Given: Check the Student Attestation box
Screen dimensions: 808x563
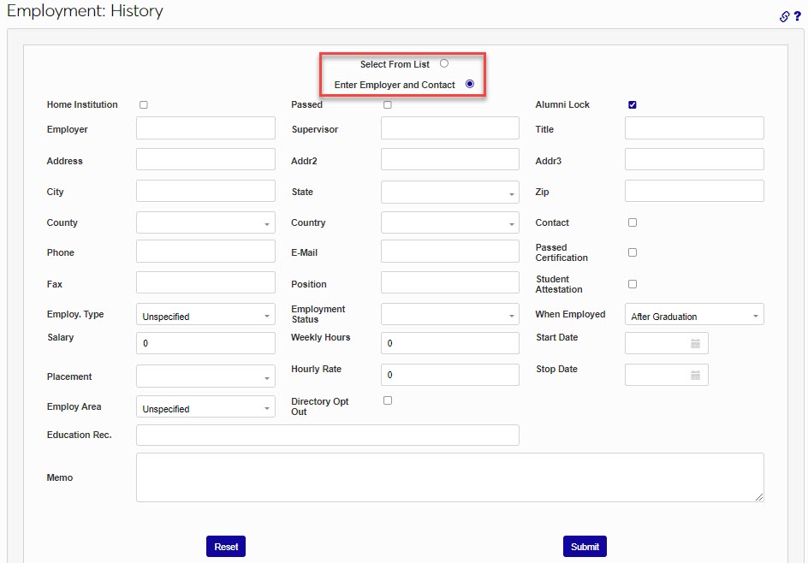Looking at the screenshot, I should (x=633, y=284).
